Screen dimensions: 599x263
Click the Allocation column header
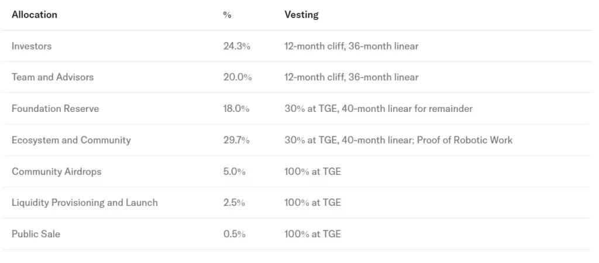coord(35,15)
